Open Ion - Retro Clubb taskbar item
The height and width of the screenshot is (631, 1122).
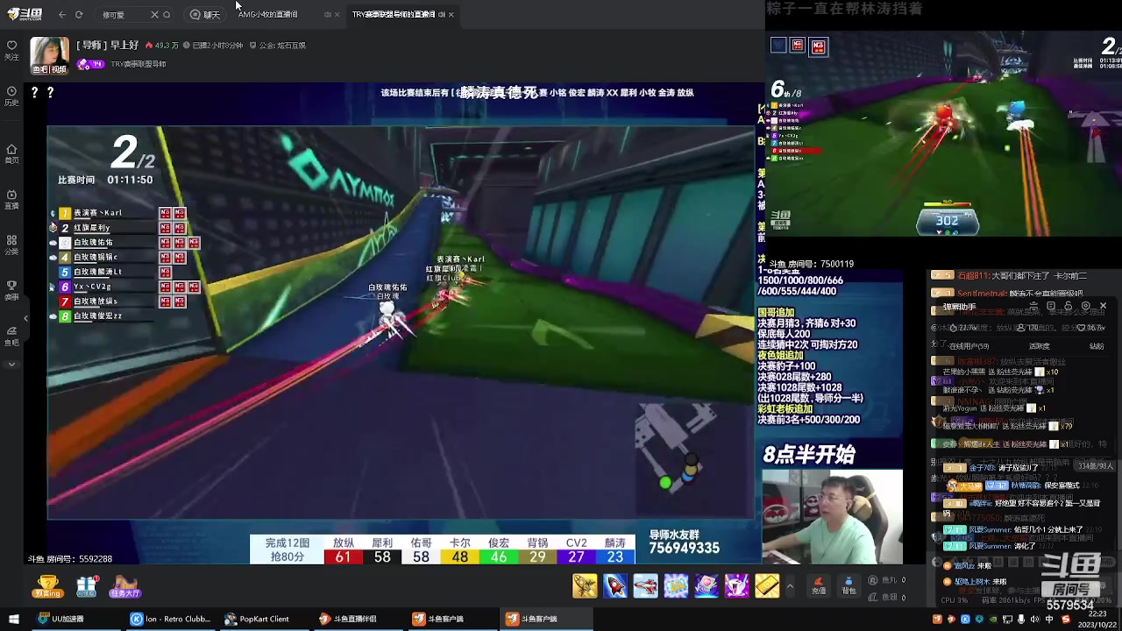click(171, 619)
